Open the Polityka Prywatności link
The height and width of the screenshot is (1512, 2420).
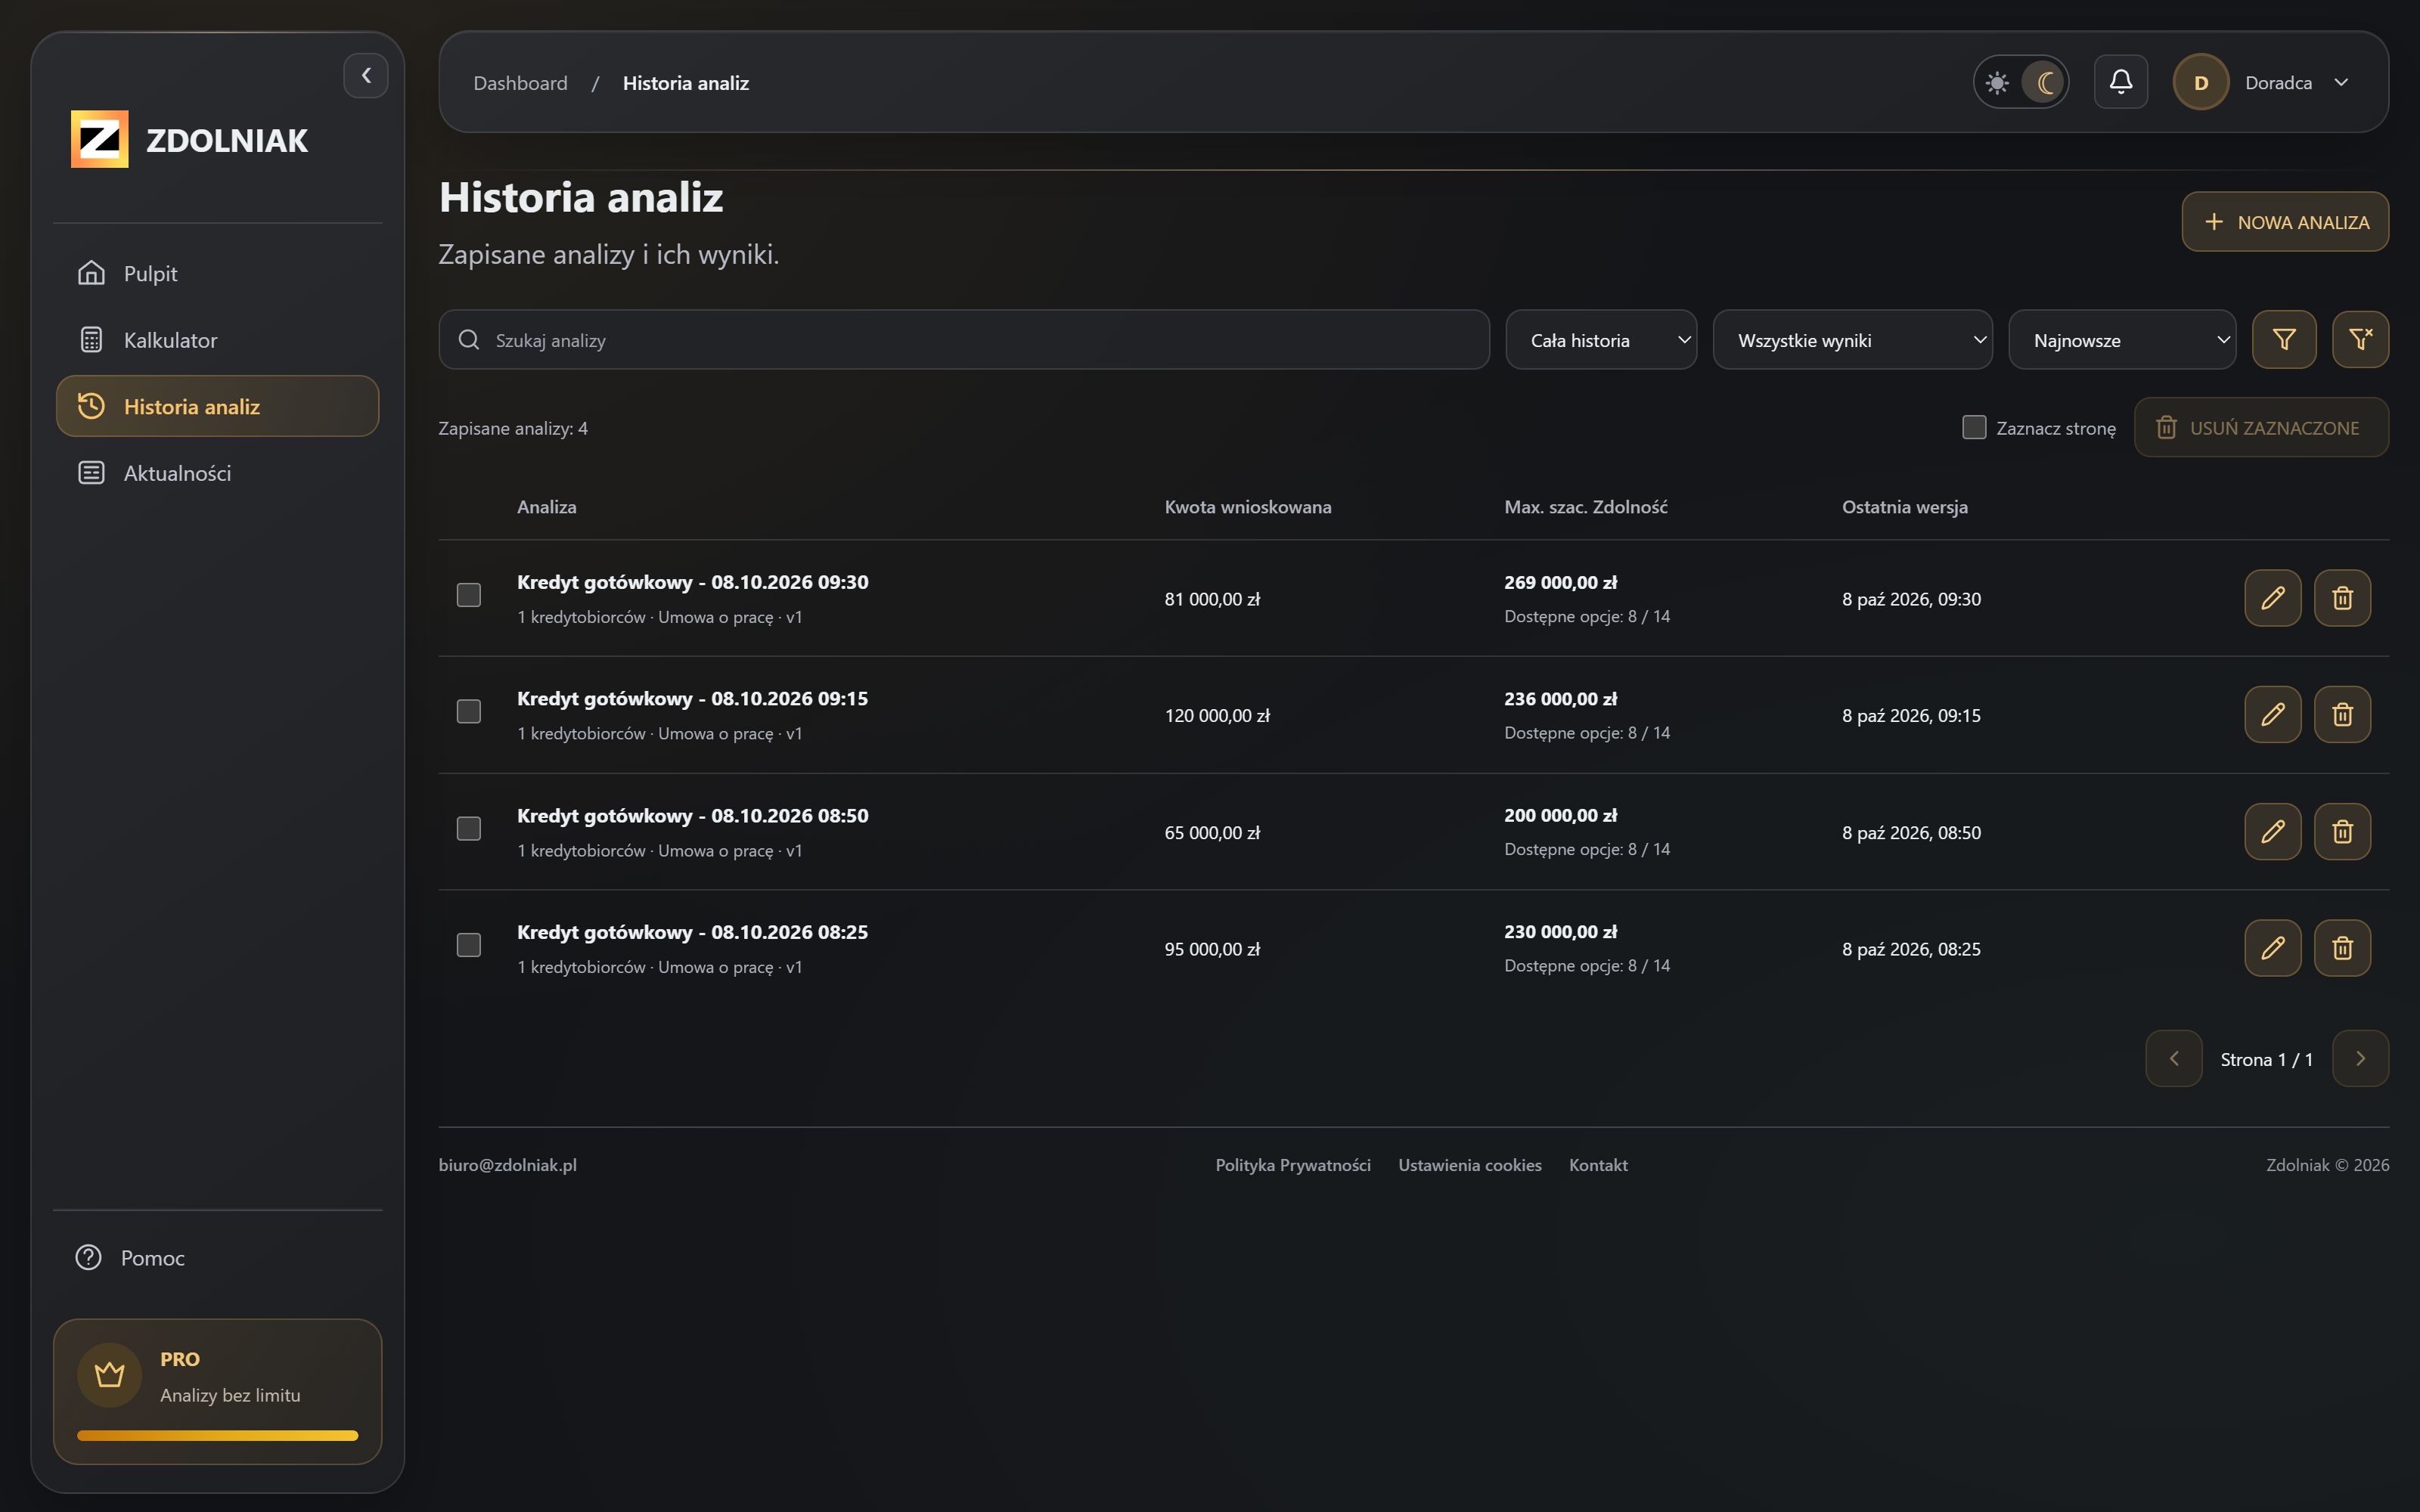[x=1292, y=1165]
